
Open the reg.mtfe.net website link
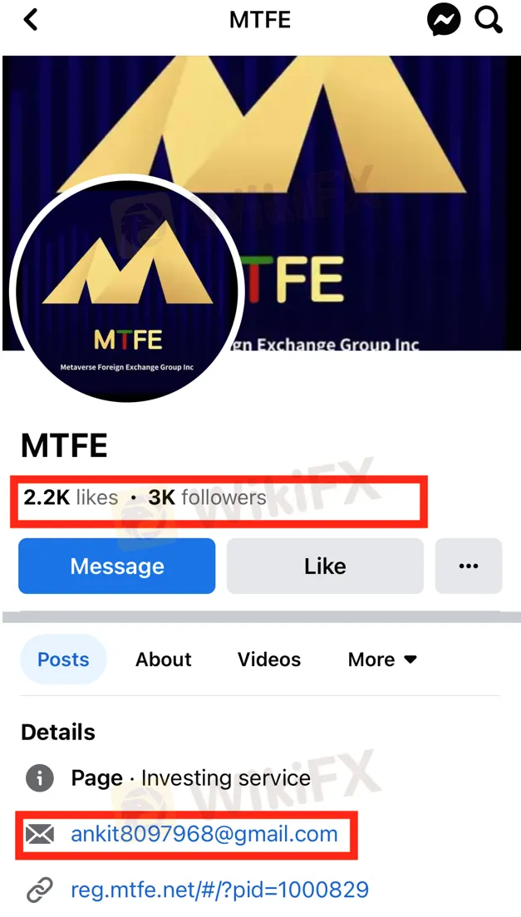[x=219, y=890]
